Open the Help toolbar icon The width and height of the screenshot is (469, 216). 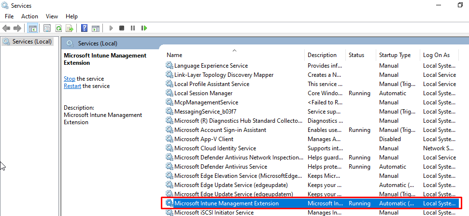point(85,28)
